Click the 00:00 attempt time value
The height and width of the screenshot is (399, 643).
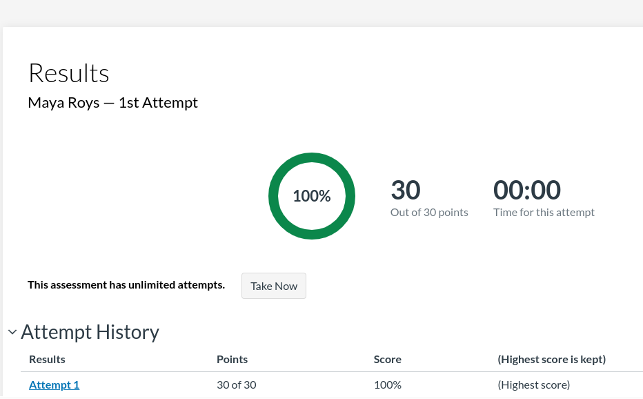pyautogui.click(x=526, y=190)
